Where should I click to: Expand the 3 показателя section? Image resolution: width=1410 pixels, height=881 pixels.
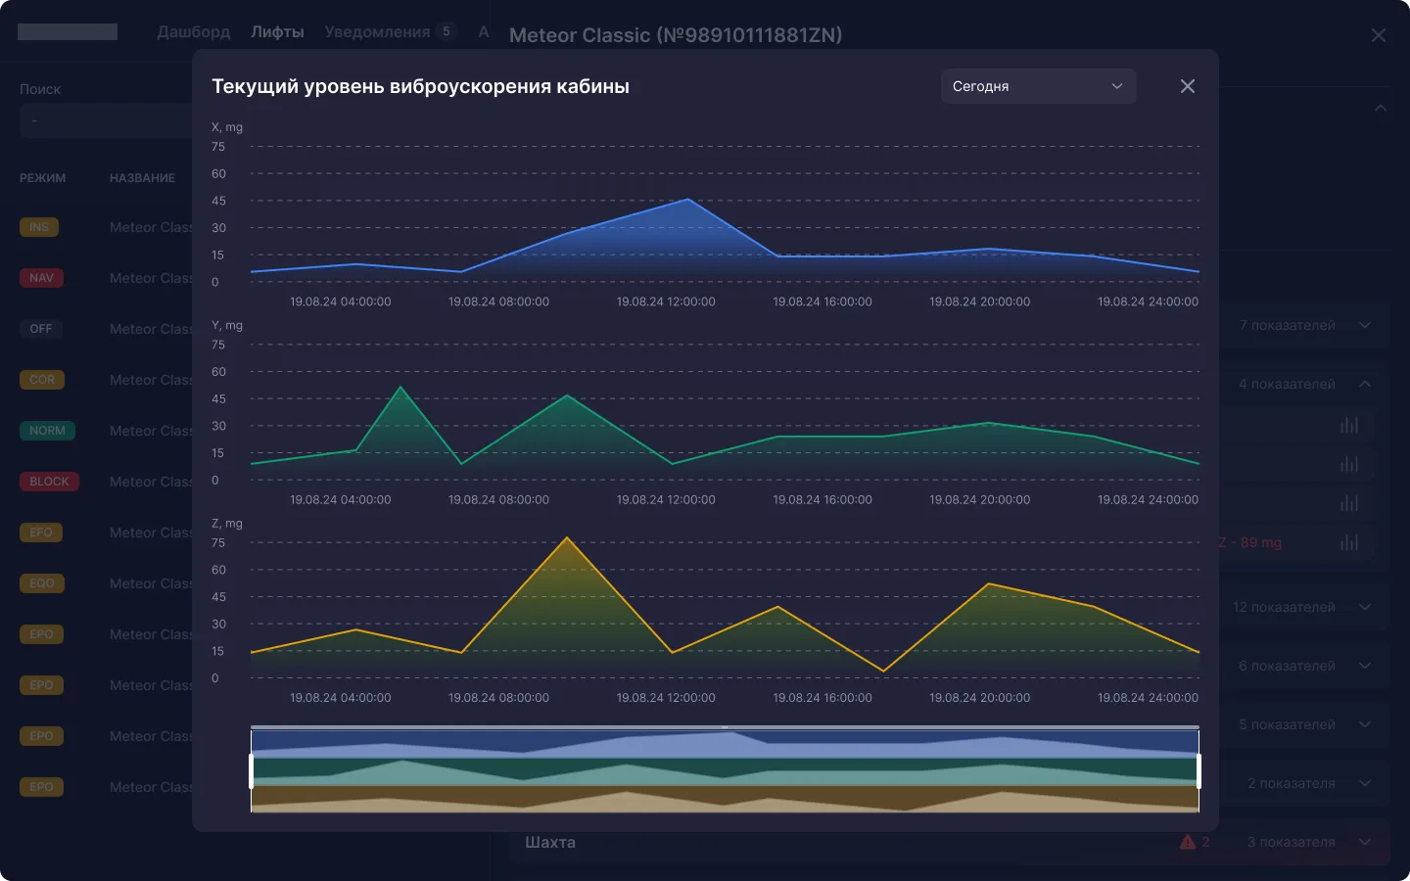point(1365,842)
